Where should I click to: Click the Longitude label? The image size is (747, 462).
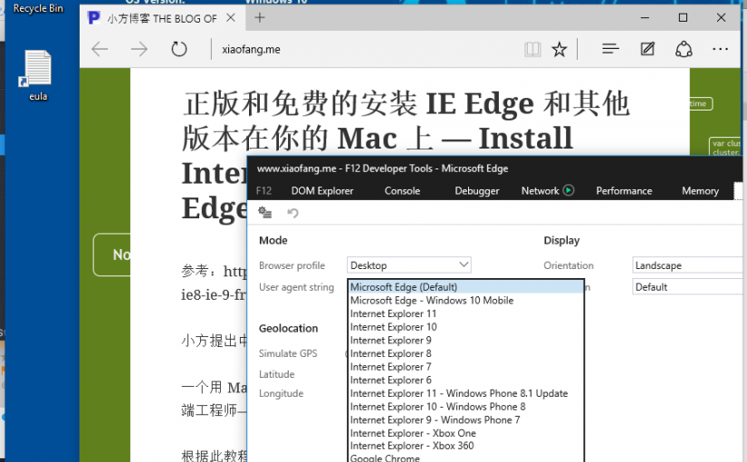(x=281, y=393)
